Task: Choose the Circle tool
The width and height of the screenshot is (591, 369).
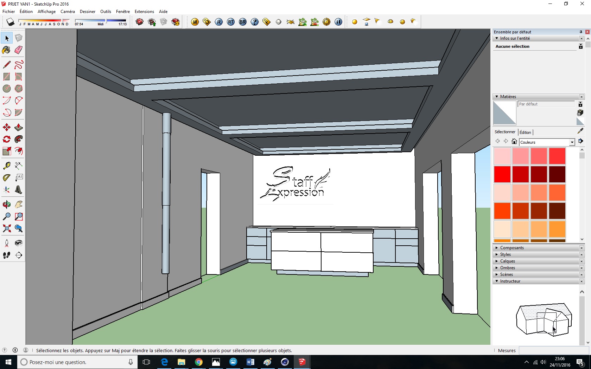Action: click(x=7, y=89)
